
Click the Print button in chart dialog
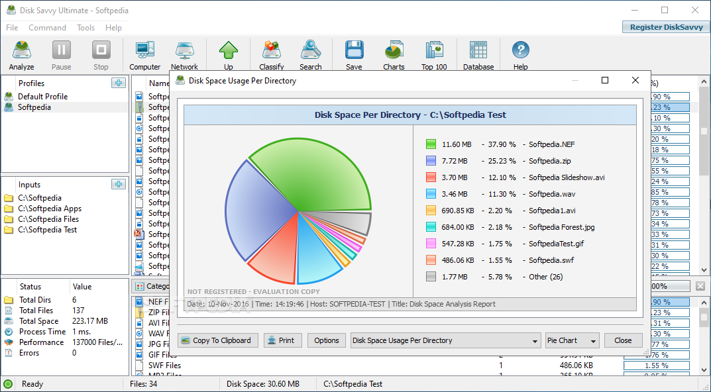tap(282, 340)
